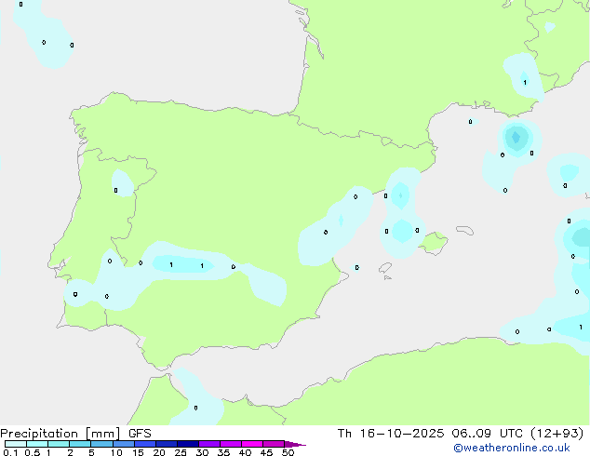Click the 'Precipitation [mm]' title text

click(x=60, y=434)
